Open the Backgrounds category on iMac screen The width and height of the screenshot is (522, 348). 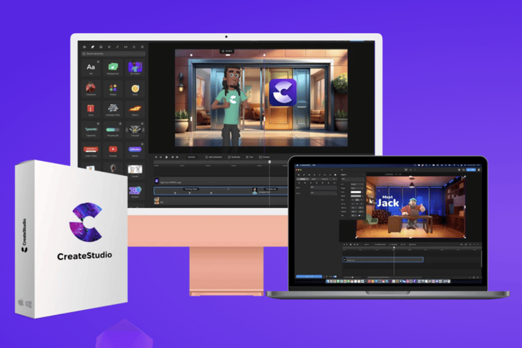pos(113,68)
